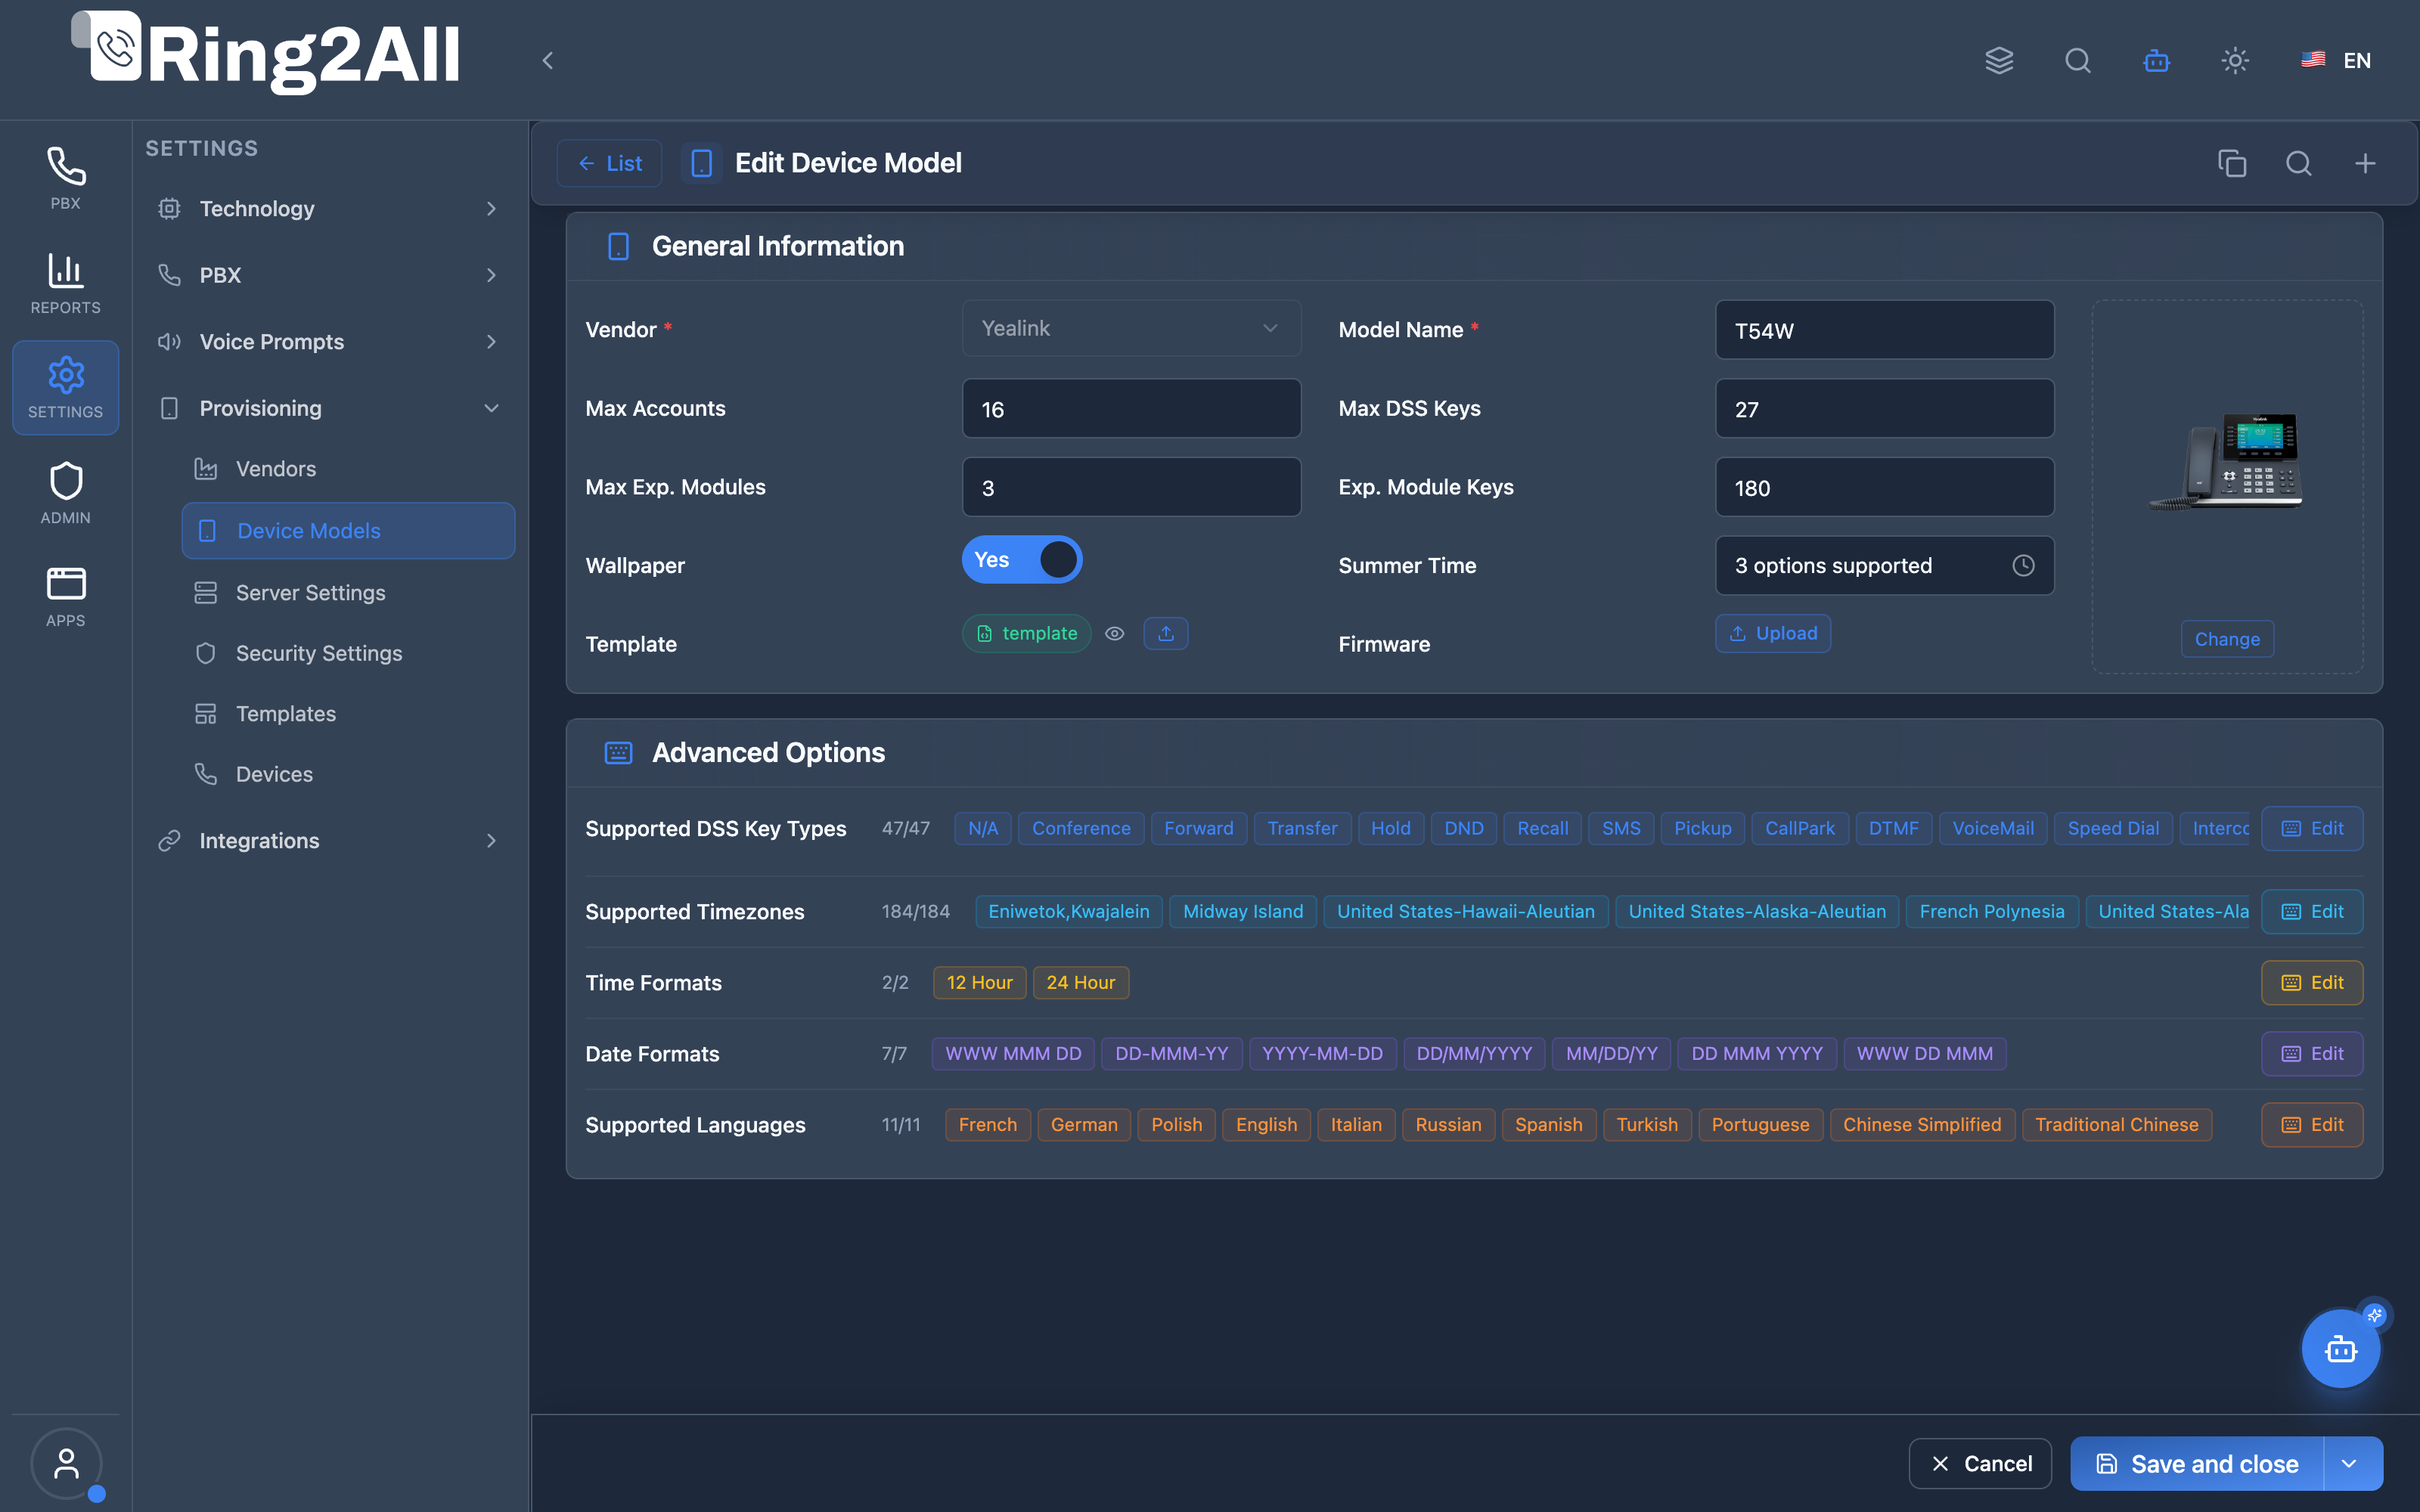This screenshot has width=2420, height=1512.
Task: Click the robot assistant icon in header
Action: [2157, 60]
